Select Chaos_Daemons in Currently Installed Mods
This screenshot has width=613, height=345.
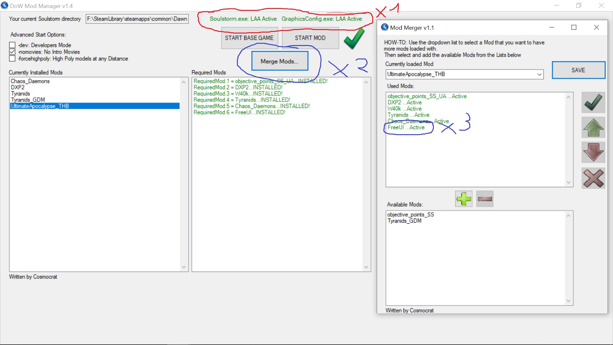30,81
